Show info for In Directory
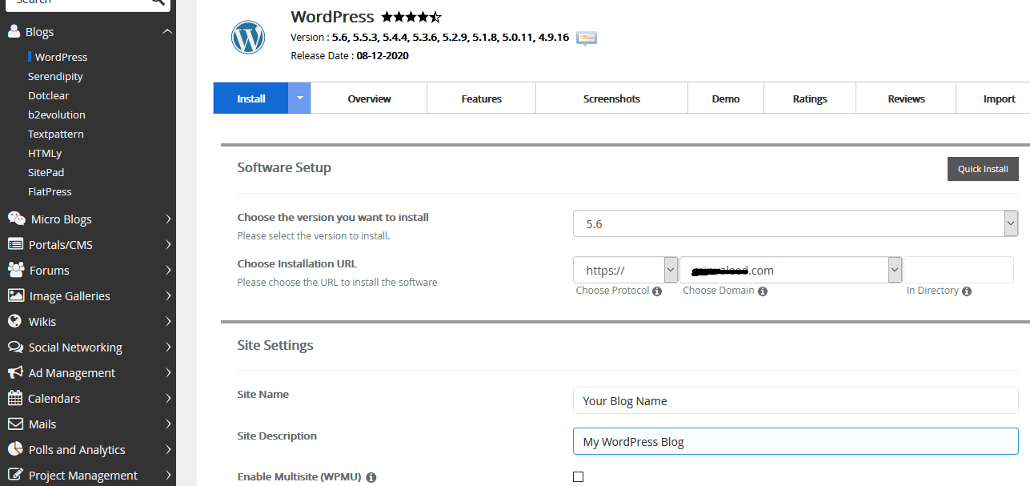Viewport: 1030px width, 486px height. (967, 291)
